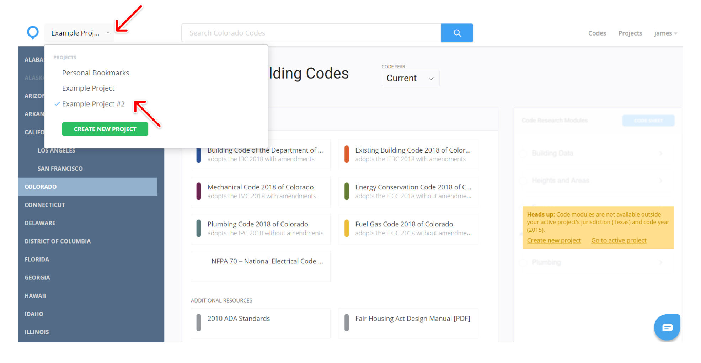
Task: Expand the Example Proj project selector
Action: (79, 33)
